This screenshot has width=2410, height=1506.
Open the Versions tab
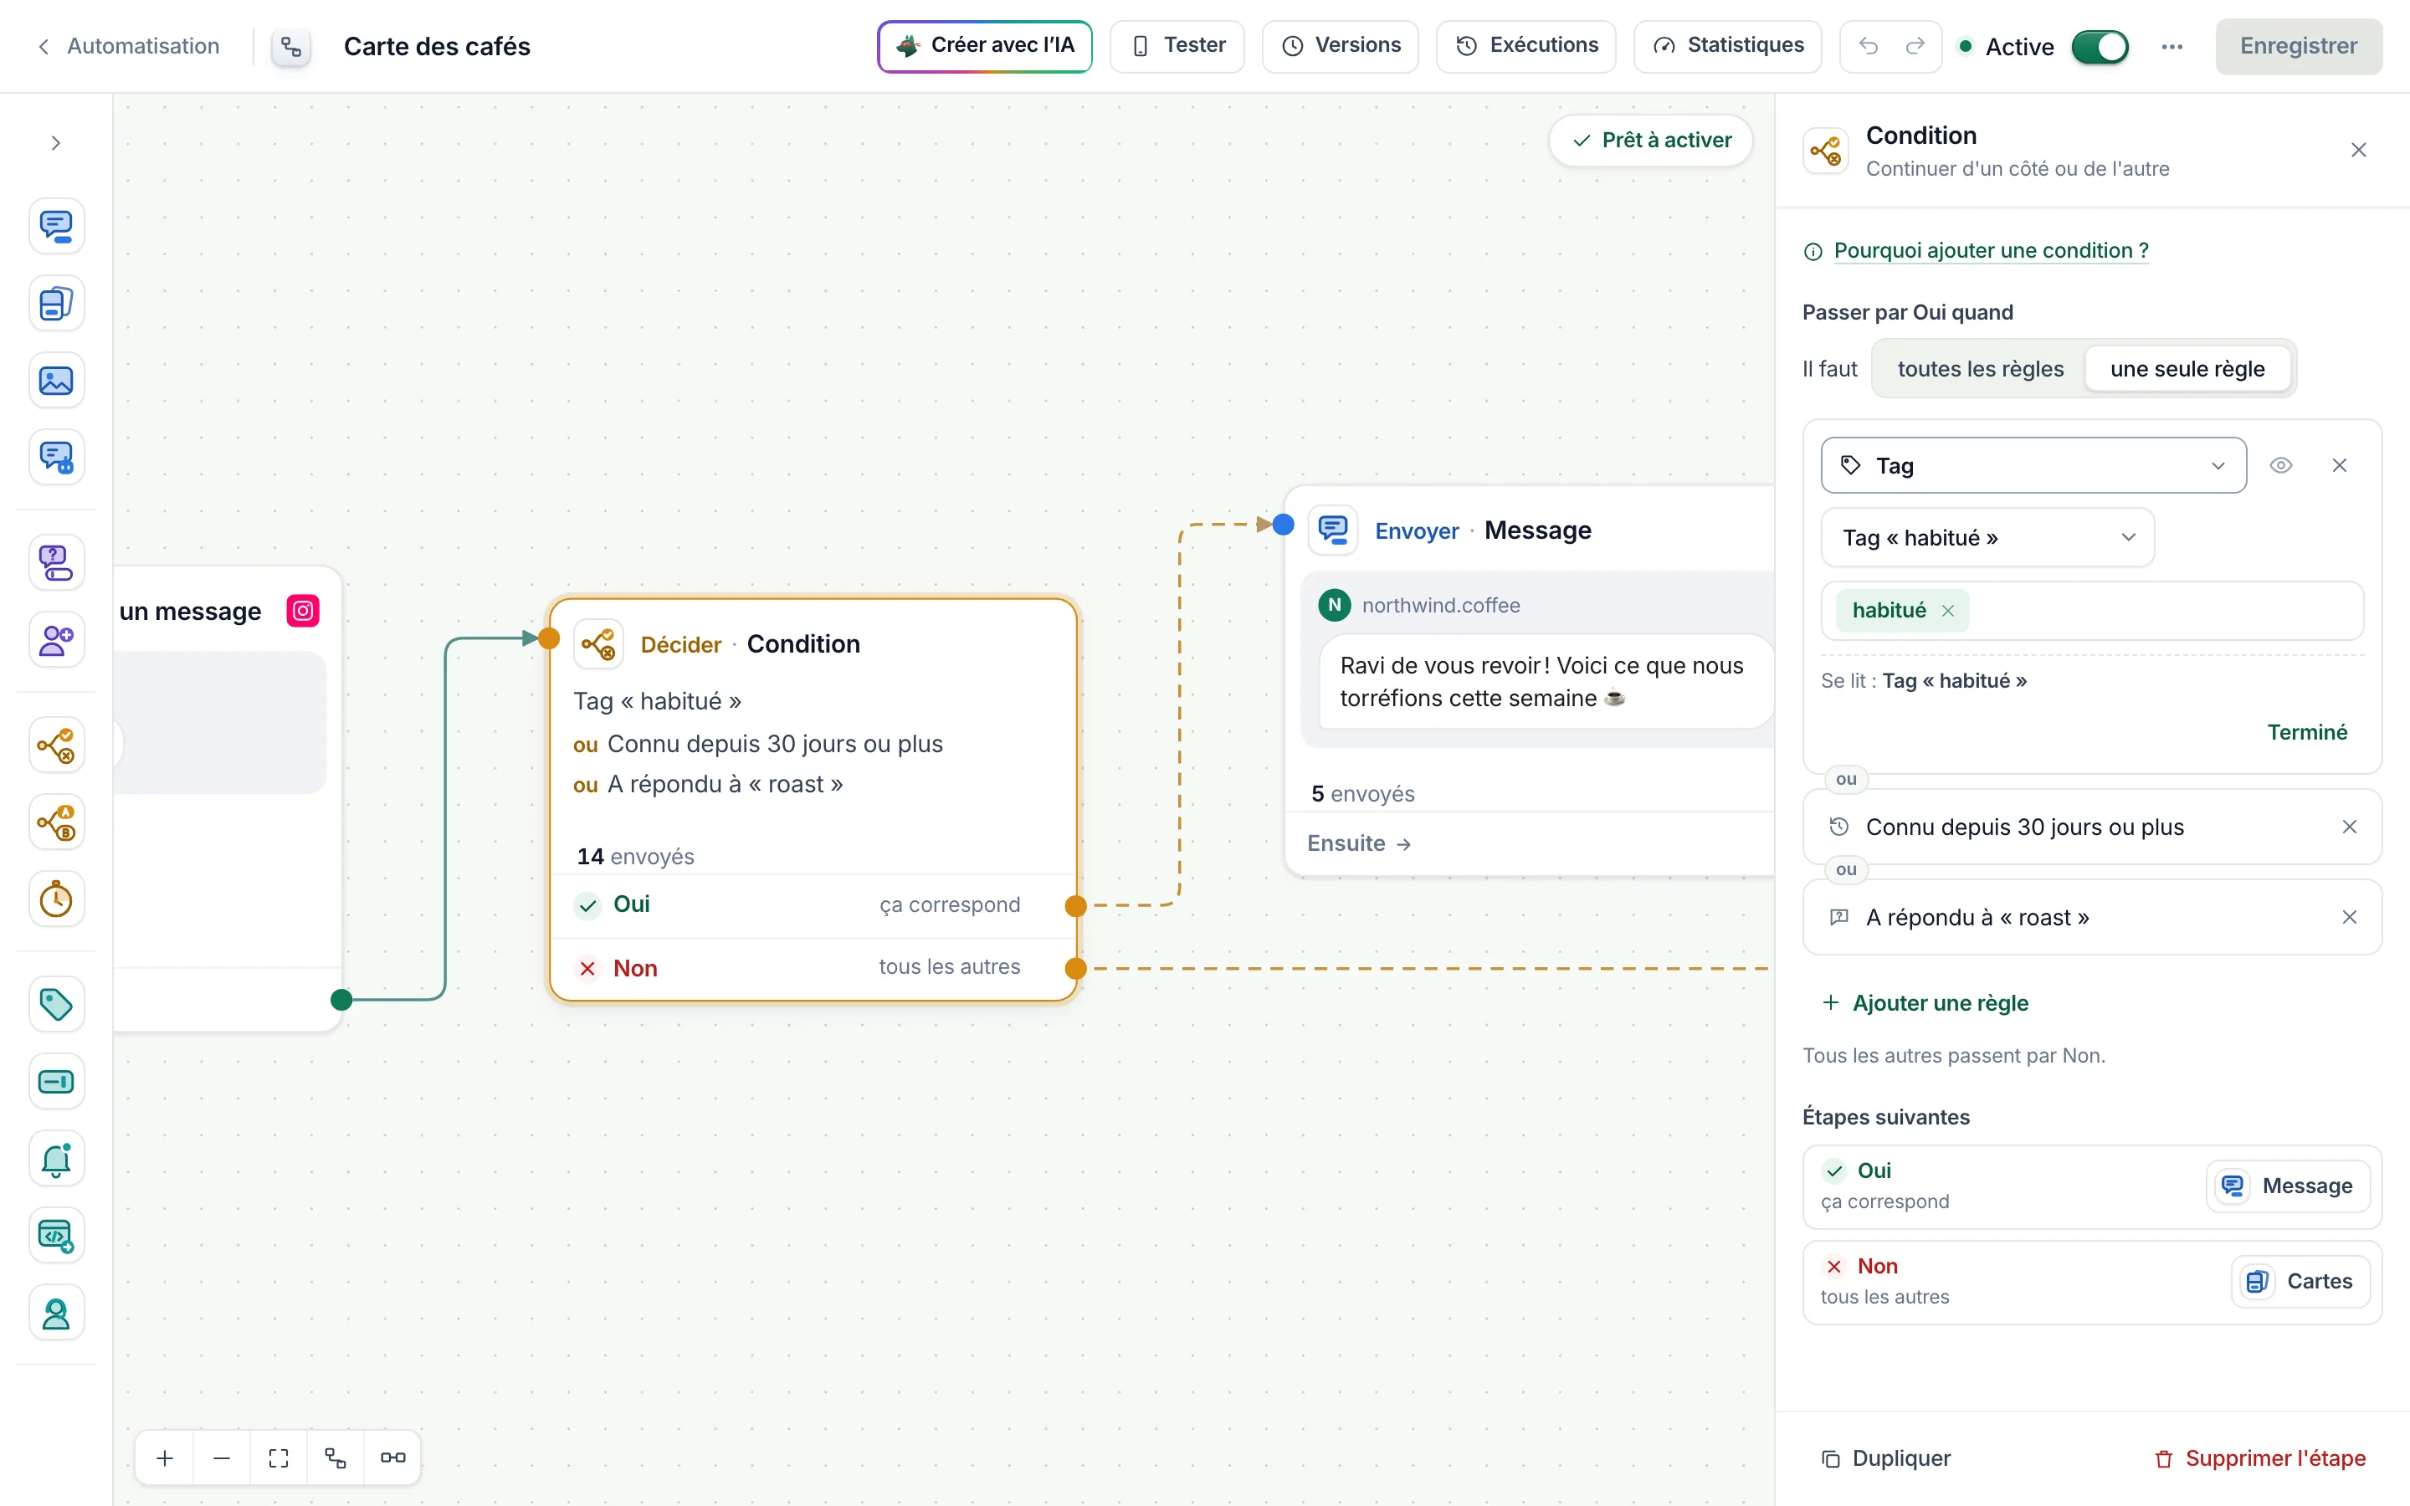tap(1341, 46)
